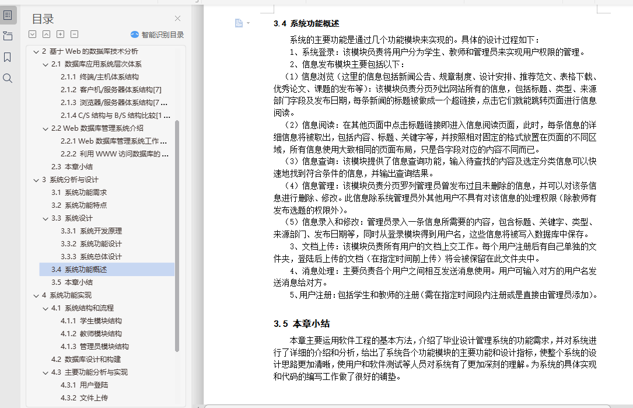Click the paragraph starting 3、文档上传
Screen dimensions: 633x408
point(435,253)
